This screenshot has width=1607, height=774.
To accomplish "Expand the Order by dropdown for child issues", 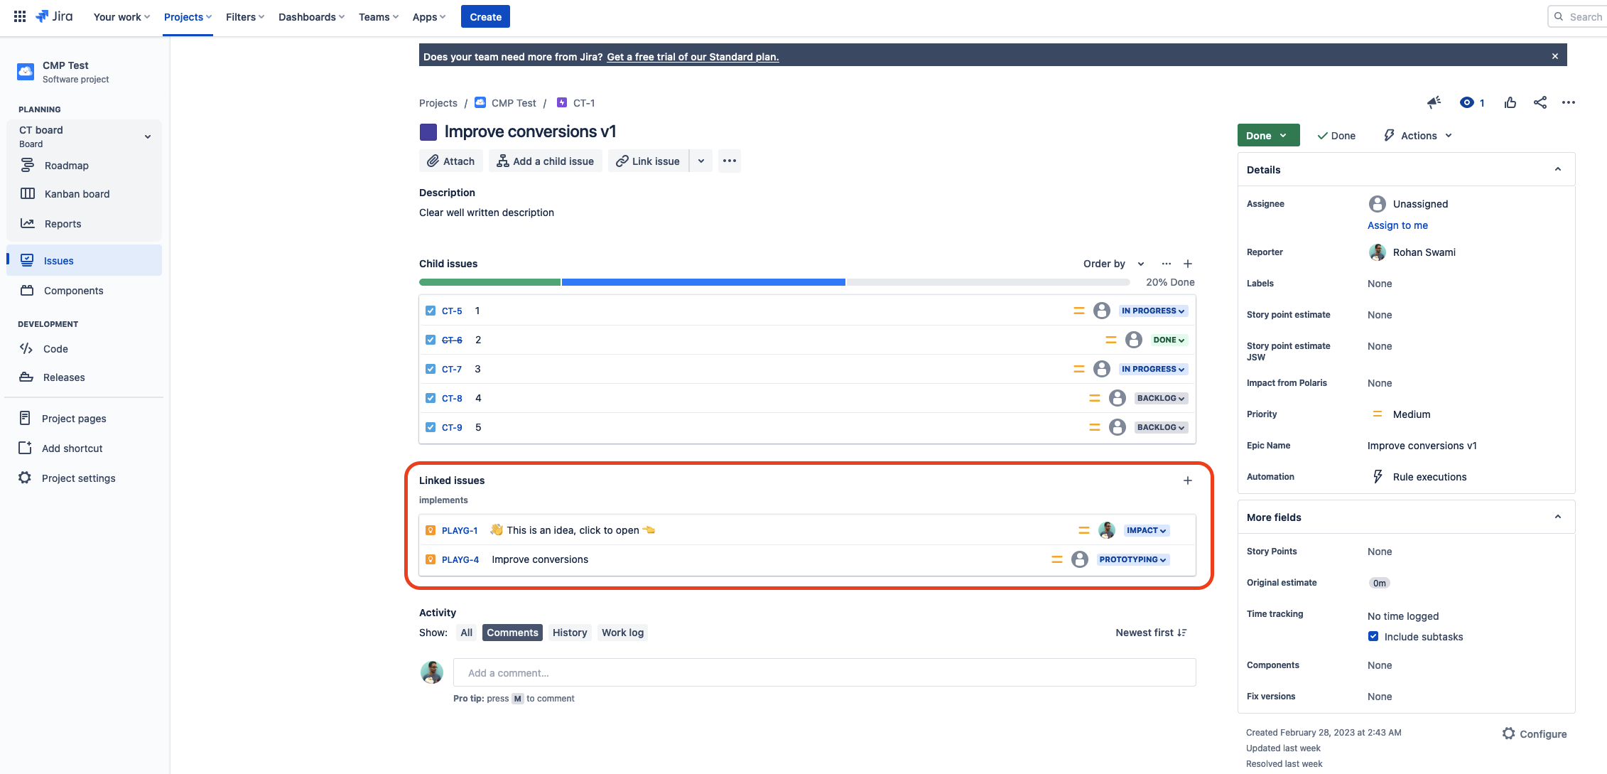I will (x=1113, y=263).
